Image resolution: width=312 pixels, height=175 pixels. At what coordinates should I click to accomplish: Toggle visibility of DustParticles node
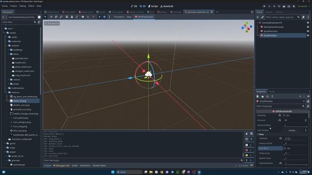pyautogui.click(x=308, y=35)
